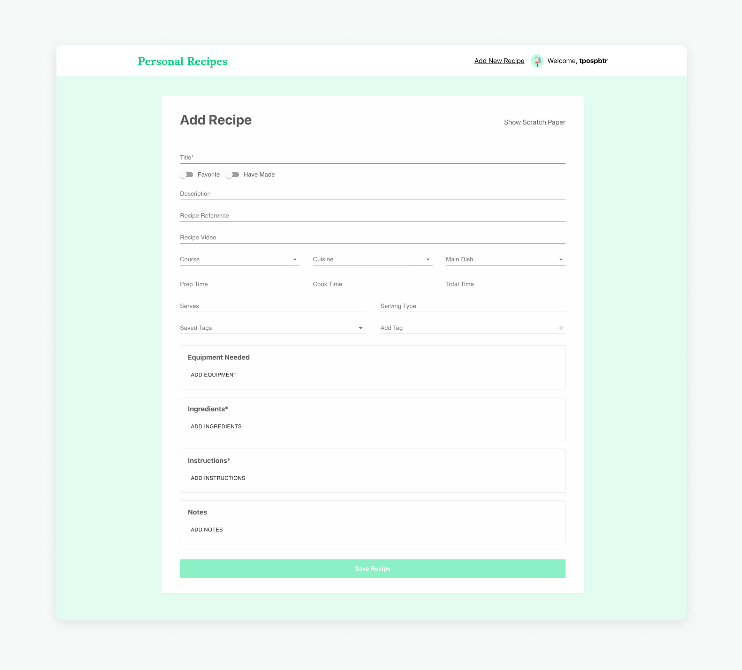The width and height of the screenshot is (742, 670).
Task: Click ADD INSTRUCTIONS button
Action: [x=218, y=478]
